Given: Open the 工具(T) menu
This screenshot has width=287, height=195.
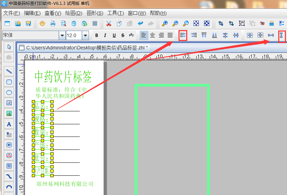Looking at the screenshot, I should click(115, 13).
